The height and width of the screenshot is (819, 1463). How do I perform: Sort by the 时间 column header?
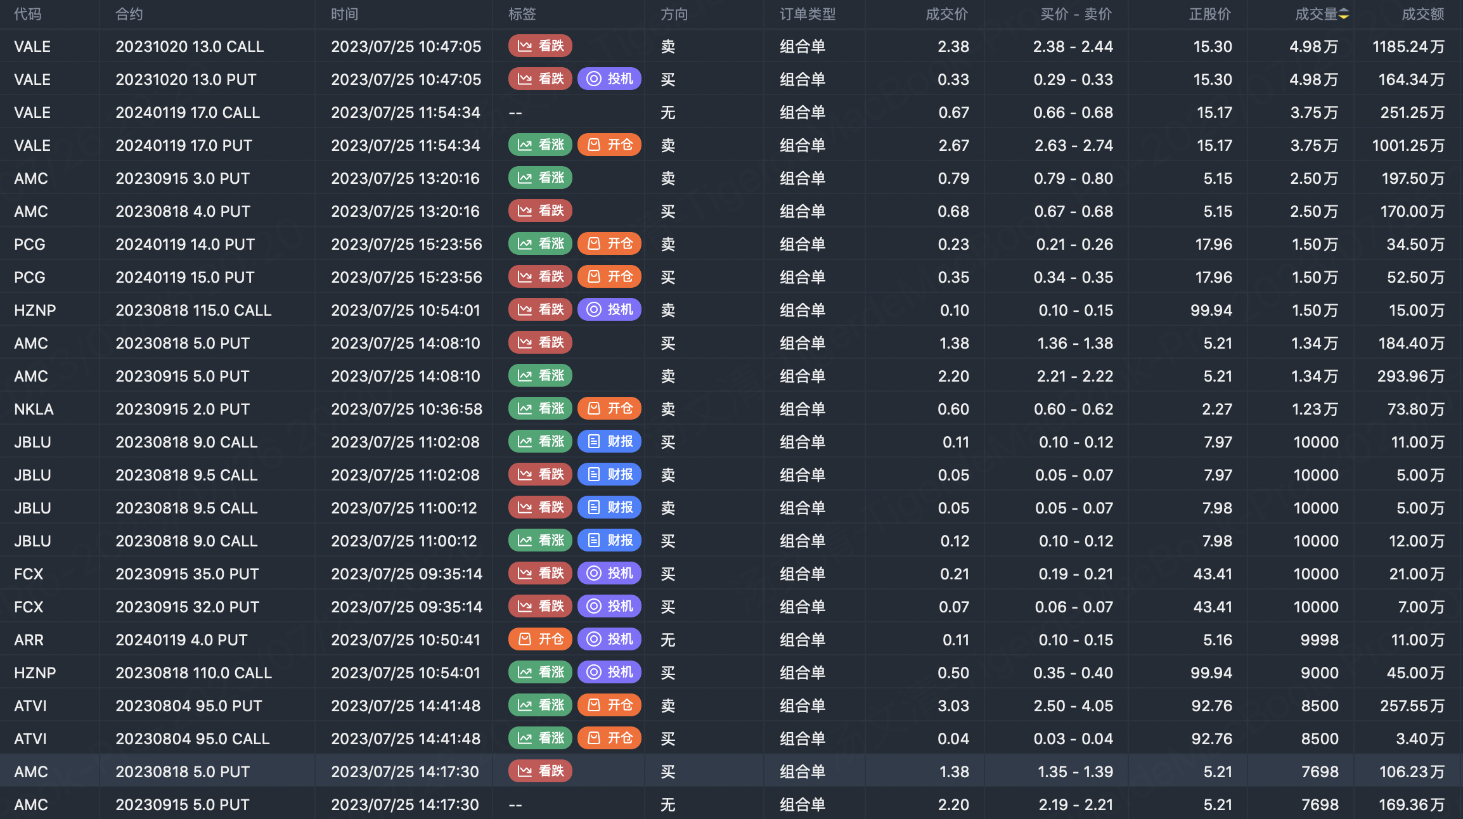pyautogui.click(x=345, y=14)
